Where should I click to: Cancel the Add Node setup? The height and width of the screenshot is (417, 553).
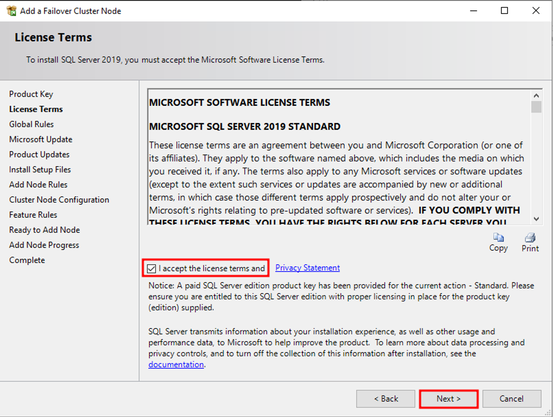512,399
